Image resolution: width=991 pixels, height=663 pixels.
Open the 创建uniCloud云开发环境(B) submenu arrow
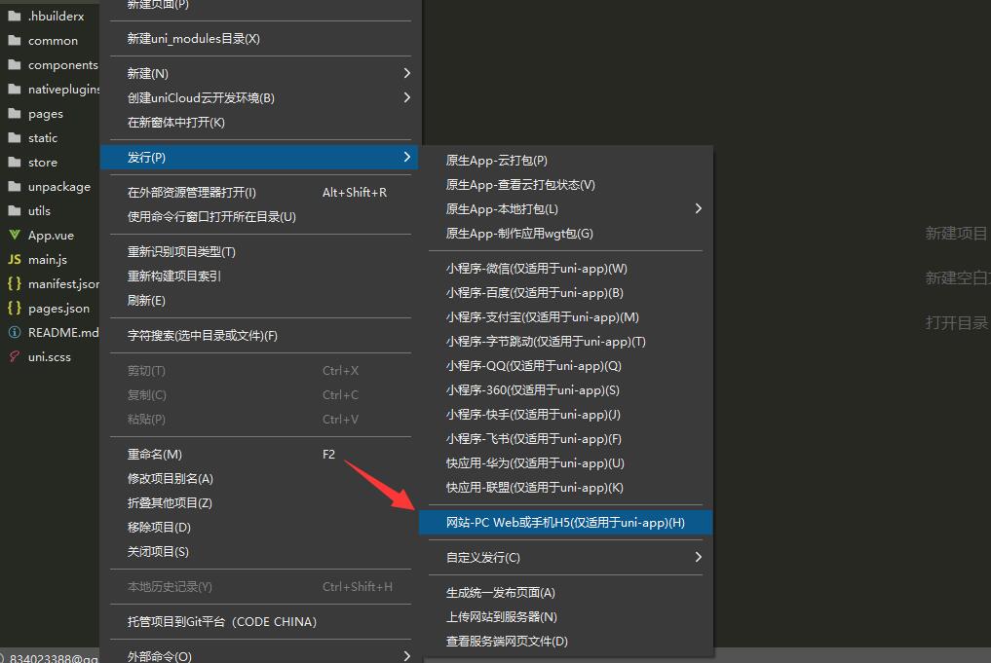coord(406,97)
